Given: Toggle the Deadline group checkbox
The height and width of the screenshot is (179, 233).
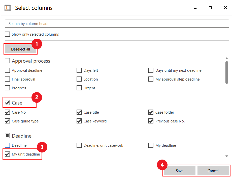Looking at the screenshot, I should coord(7,136).
